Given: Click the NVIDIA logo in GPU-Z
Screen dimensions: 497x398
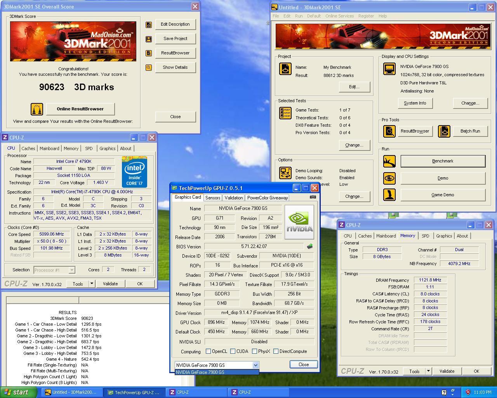Looking at the screenshot, I should point(299,222).
